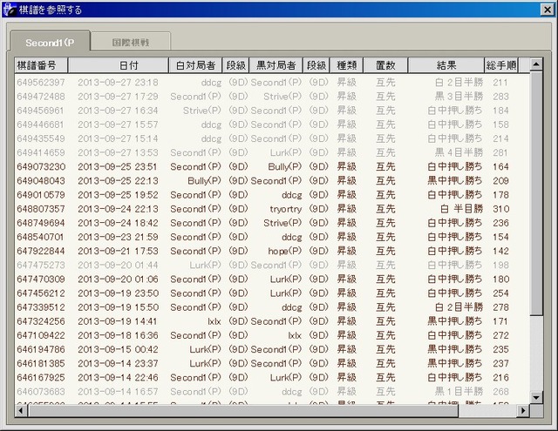Close the 棋譜を参照する window
Image resolution: width=558 pixels, height=431 pixels.
[548, 10]
